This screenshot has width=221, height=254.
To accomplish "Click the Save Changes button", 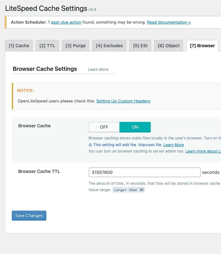I will [29, 215].
